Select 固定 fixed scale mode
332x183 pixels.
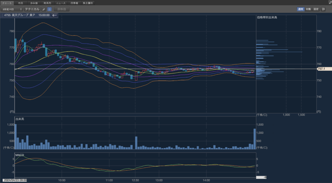tap(316, 9)
